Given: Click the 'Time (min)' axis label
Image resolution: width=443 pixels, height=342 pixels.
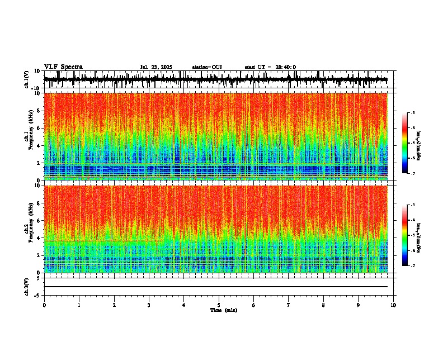Looking at the screenshot, I should coord(224,310).
